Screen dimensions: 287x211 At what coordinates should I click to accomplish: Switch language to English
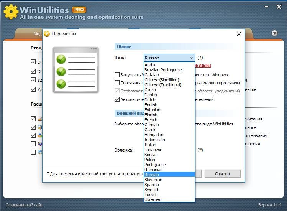(x=169, y=105)
